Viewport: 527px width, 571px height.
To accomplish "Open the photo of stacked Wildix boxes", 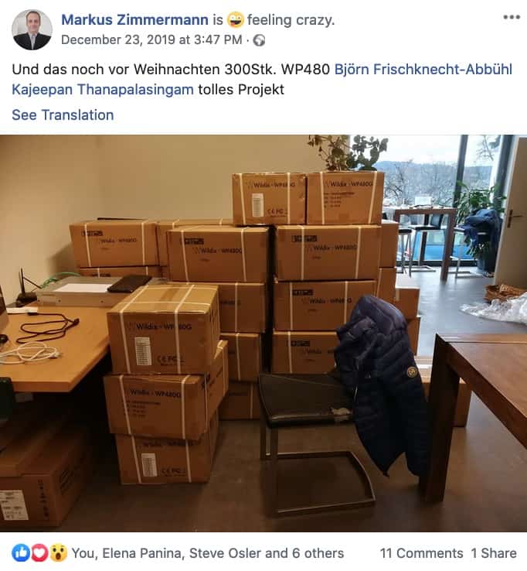I will 263,333.
